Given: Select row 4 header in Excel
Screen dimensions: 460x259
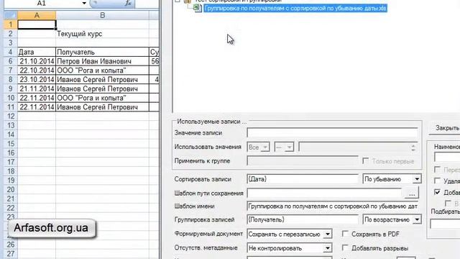Looking at the screenshot, I should [11, 52].
